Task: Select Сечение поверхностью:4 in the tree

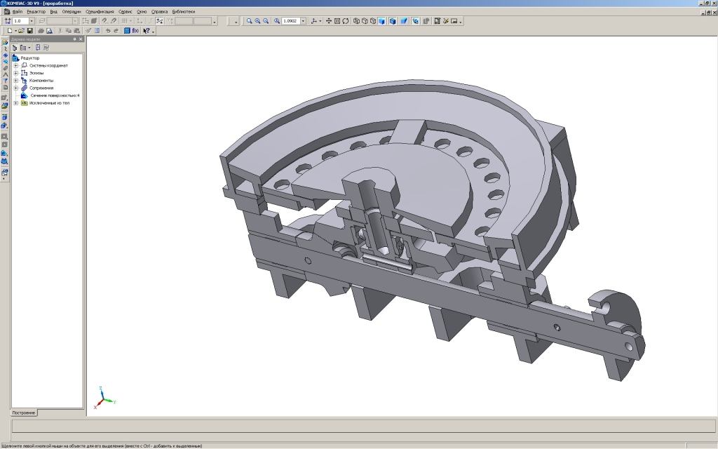Action: pyautogui.click(x=55, y=95)
